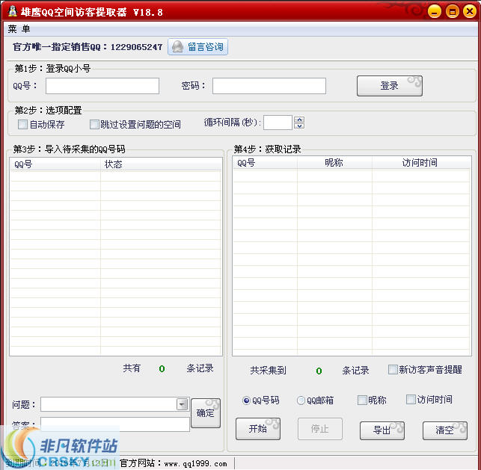Maximize the window with the orange button
Screen dimensions: 481x470
[x=452, y=12]
